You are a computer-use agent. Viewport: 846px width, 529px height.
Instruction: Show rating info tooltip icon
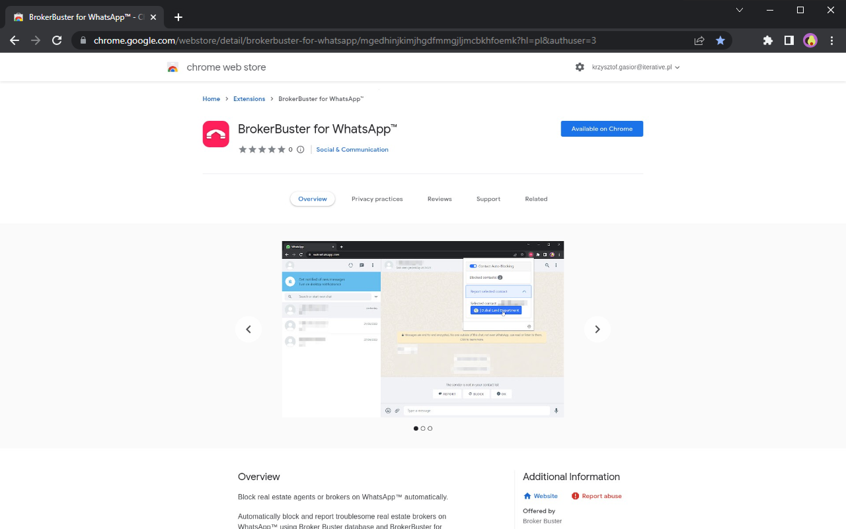(x=301, y=150)
